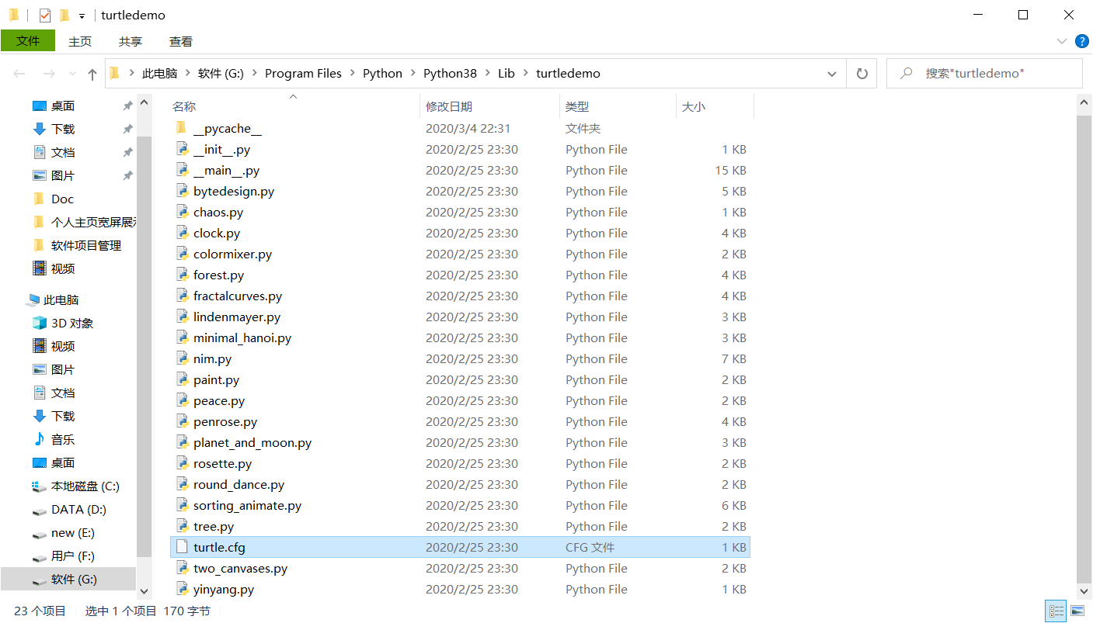1093x623 pixels.
Task: Click the DATA (D:) drive icon
Action: tap(39, 511)
